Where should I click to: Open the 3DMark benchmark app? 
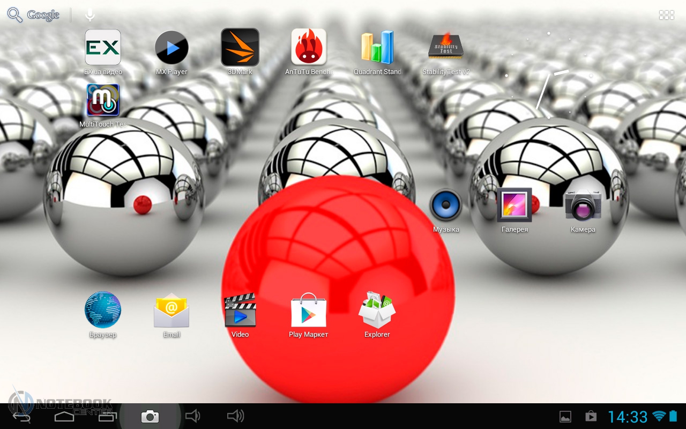click(240, 48)
